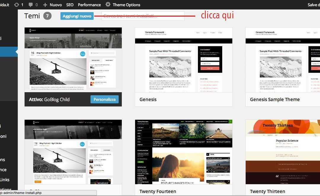
Task: Click the gear icon beside Theme Options
Action: click(x=108, y=4)
